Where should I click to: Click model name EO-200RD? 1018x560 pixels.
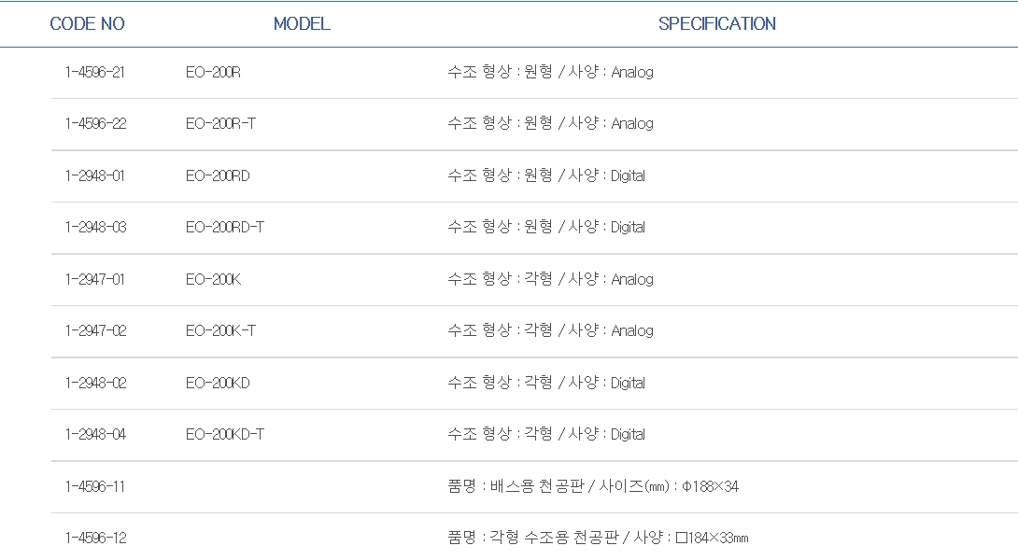point(218,176)
